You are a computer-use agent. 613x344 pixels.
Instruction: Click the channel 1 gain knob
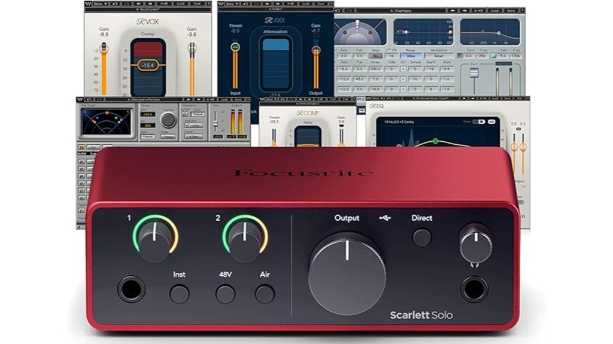click(155, 238)
